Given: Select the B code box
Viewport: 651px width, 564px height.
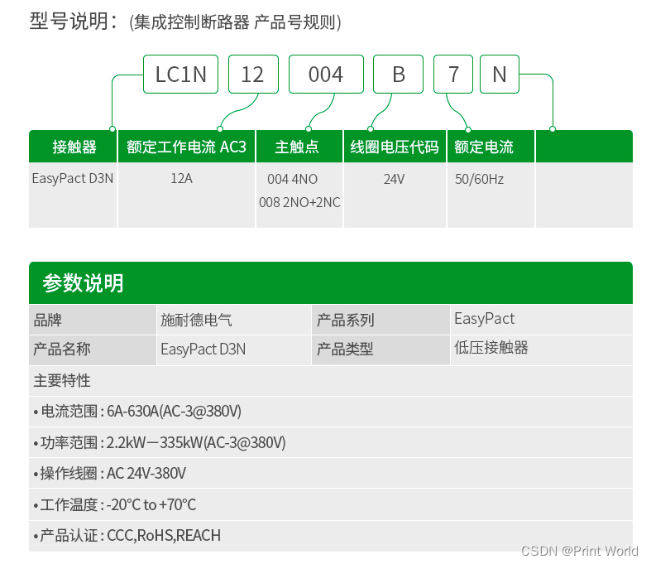Looking at the screenshot, I should (398, 75).
